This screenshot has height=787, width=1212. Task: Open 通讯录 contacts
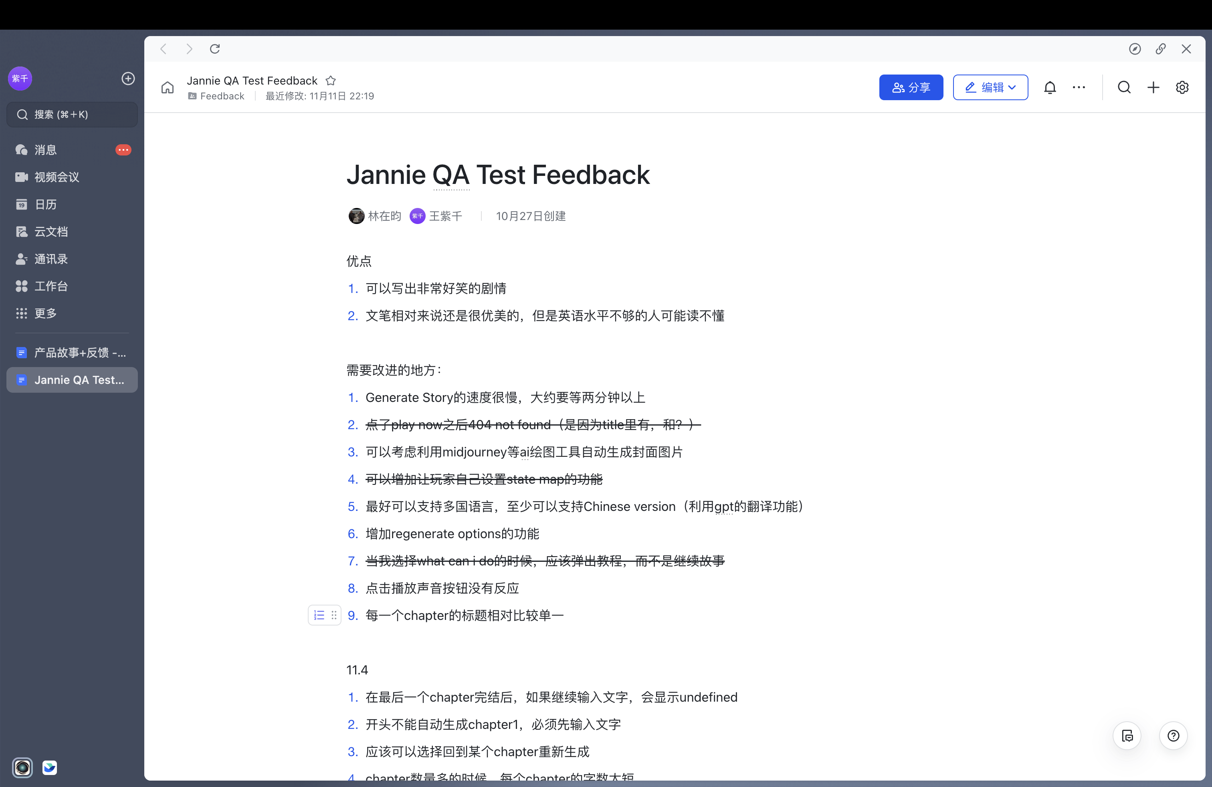click(72, 258)
